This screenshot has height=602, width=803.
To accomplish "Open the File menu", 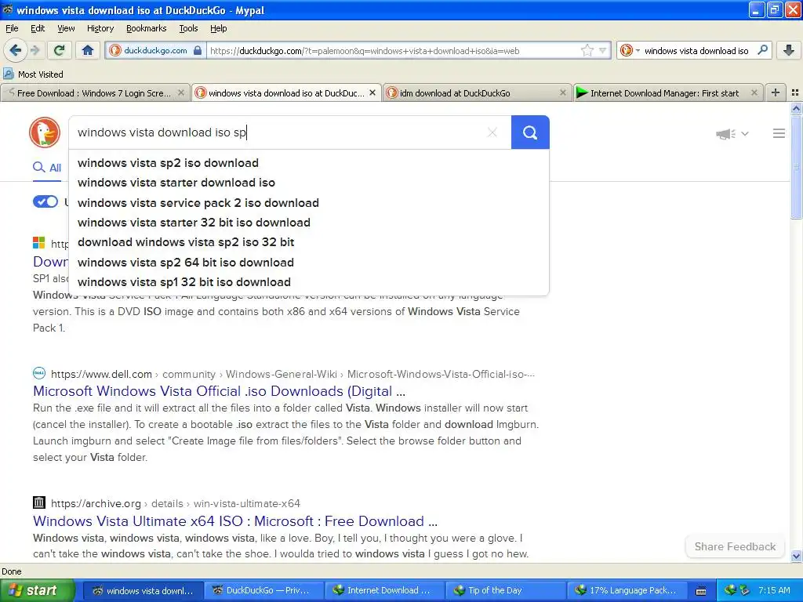I will pyautogui.click(x=11, y=28).
